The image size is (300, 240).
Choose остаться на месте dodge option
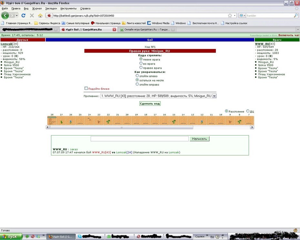(137, 80)
